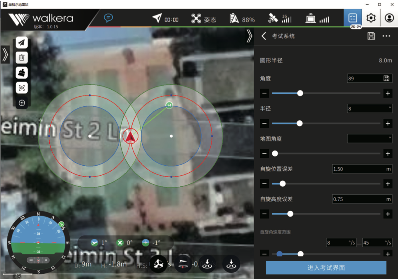Click the crosshair locate icon

[x=22, y=103]
